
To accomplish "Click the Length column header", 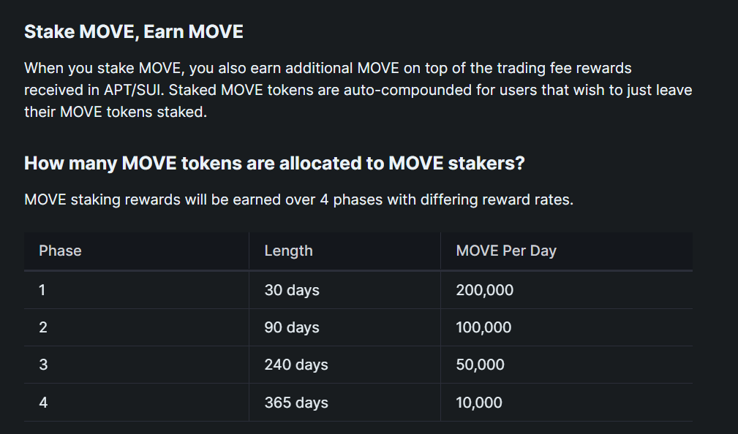I will click(288, 251).
